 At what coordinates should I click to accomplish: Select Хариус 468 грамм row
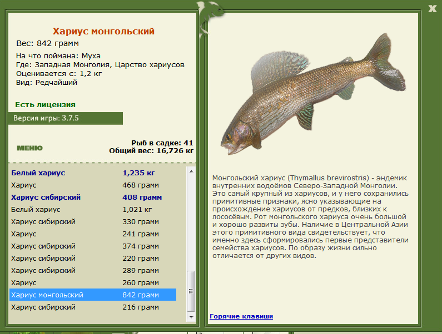point(93,185)
